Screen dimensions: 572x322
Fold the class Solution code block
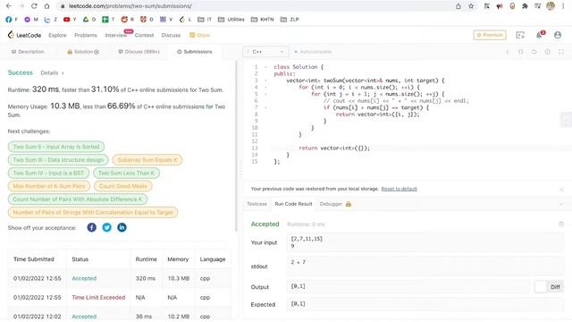[266, 67]
